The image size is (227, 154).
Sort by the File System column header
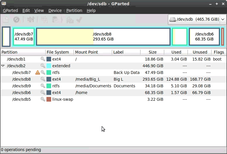click(60, 52)
